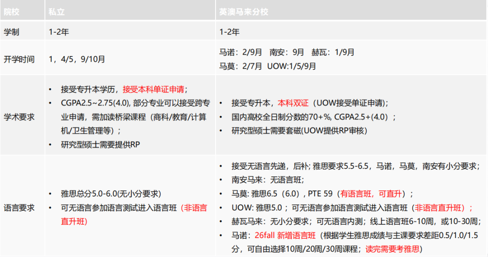Image resolution: width=488 pixels, height=257 pixels.
Task: Click the bullet '接受无语言先递，后补'
Action: point(355,167)
